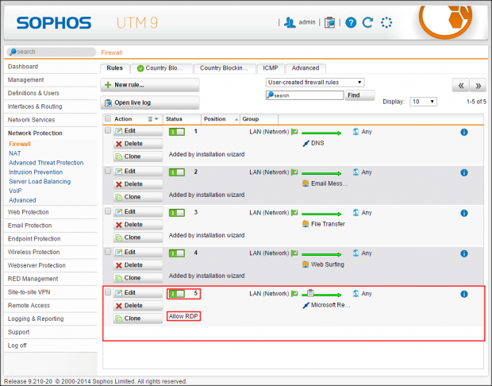This screenshot has width=492, height=386.
Task: Open Advanced Threat Protection in sidebar
Action: click(x=46, y=163)
